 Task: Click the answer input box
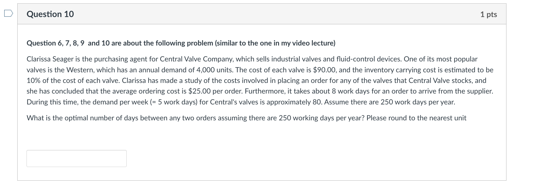tap(76, 158)
